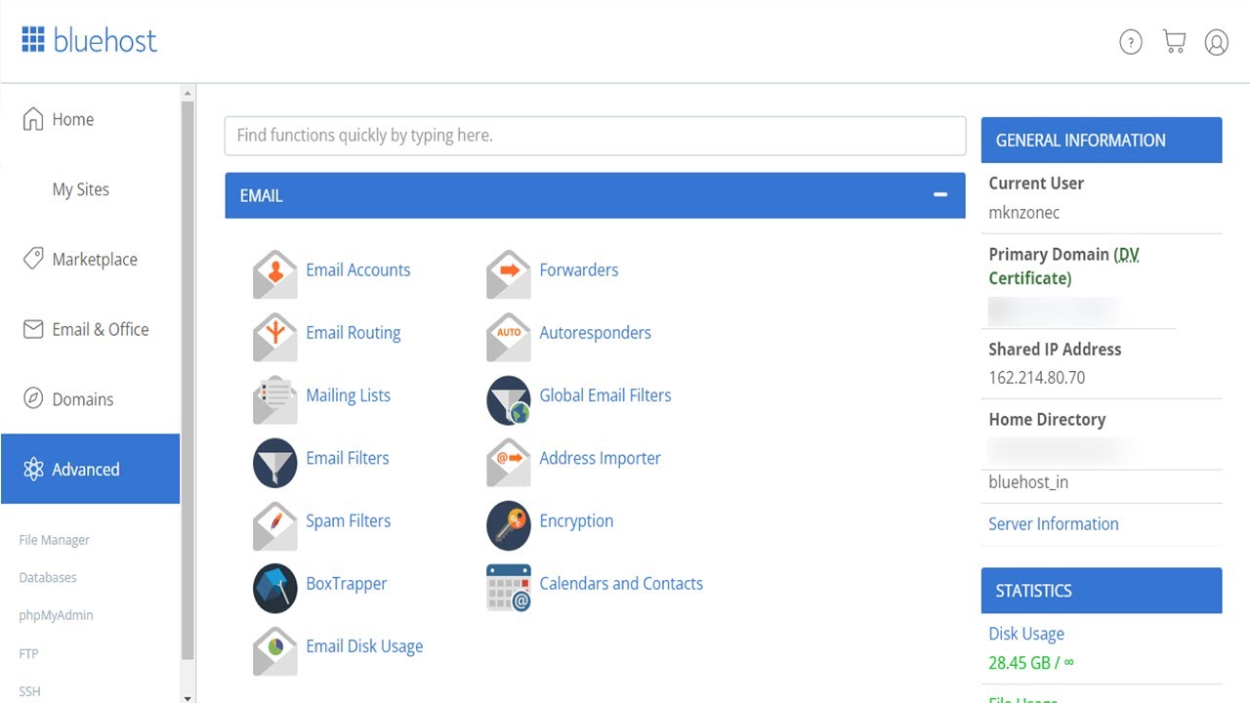
Task: Open the Server Information link
Action: (1054, 524)
